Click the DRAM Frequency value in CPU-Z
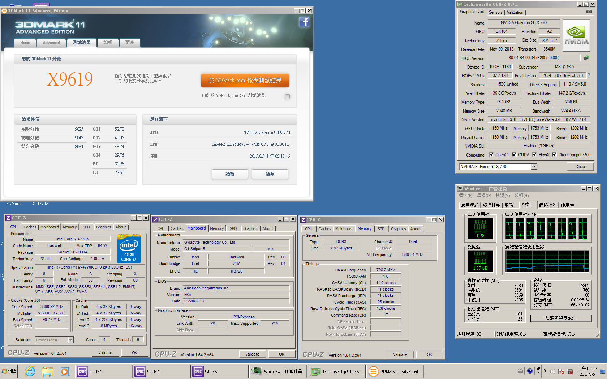This screenshot has height=379, width=607. coord(386,270)
